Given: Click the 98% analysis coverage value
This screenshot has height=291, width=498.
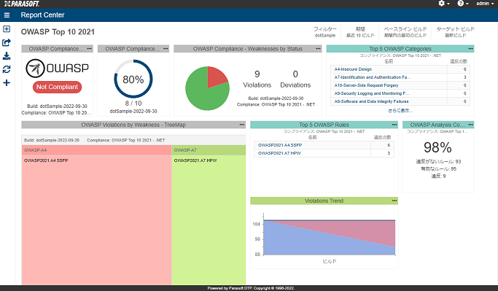Looking at the screenshot, I should 437,147.
